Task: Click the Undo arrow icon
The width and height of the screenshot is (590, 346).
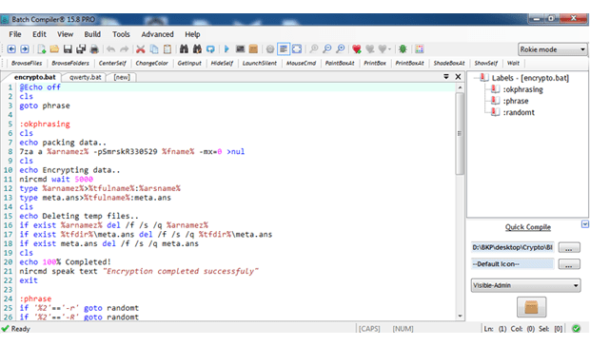Action: [x=110, y=49]
